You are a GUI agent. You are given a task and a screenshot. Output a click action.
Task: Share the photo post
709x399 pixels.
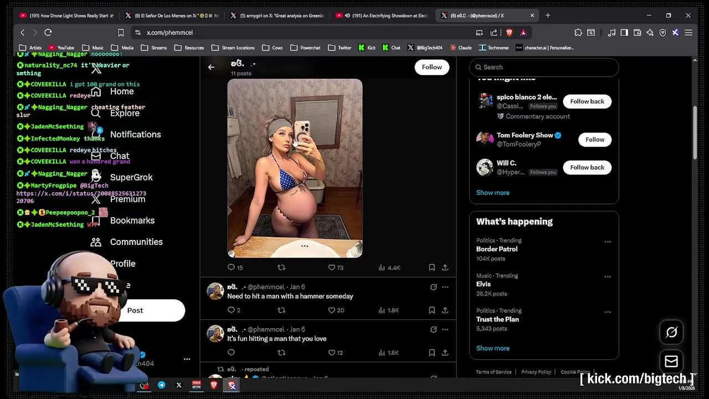445,268
